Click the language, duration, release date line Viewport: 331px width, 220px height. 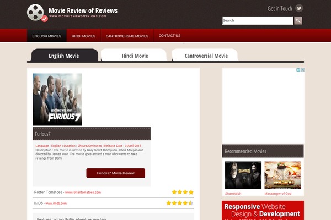pyautogui.click(x=88, y=146)
